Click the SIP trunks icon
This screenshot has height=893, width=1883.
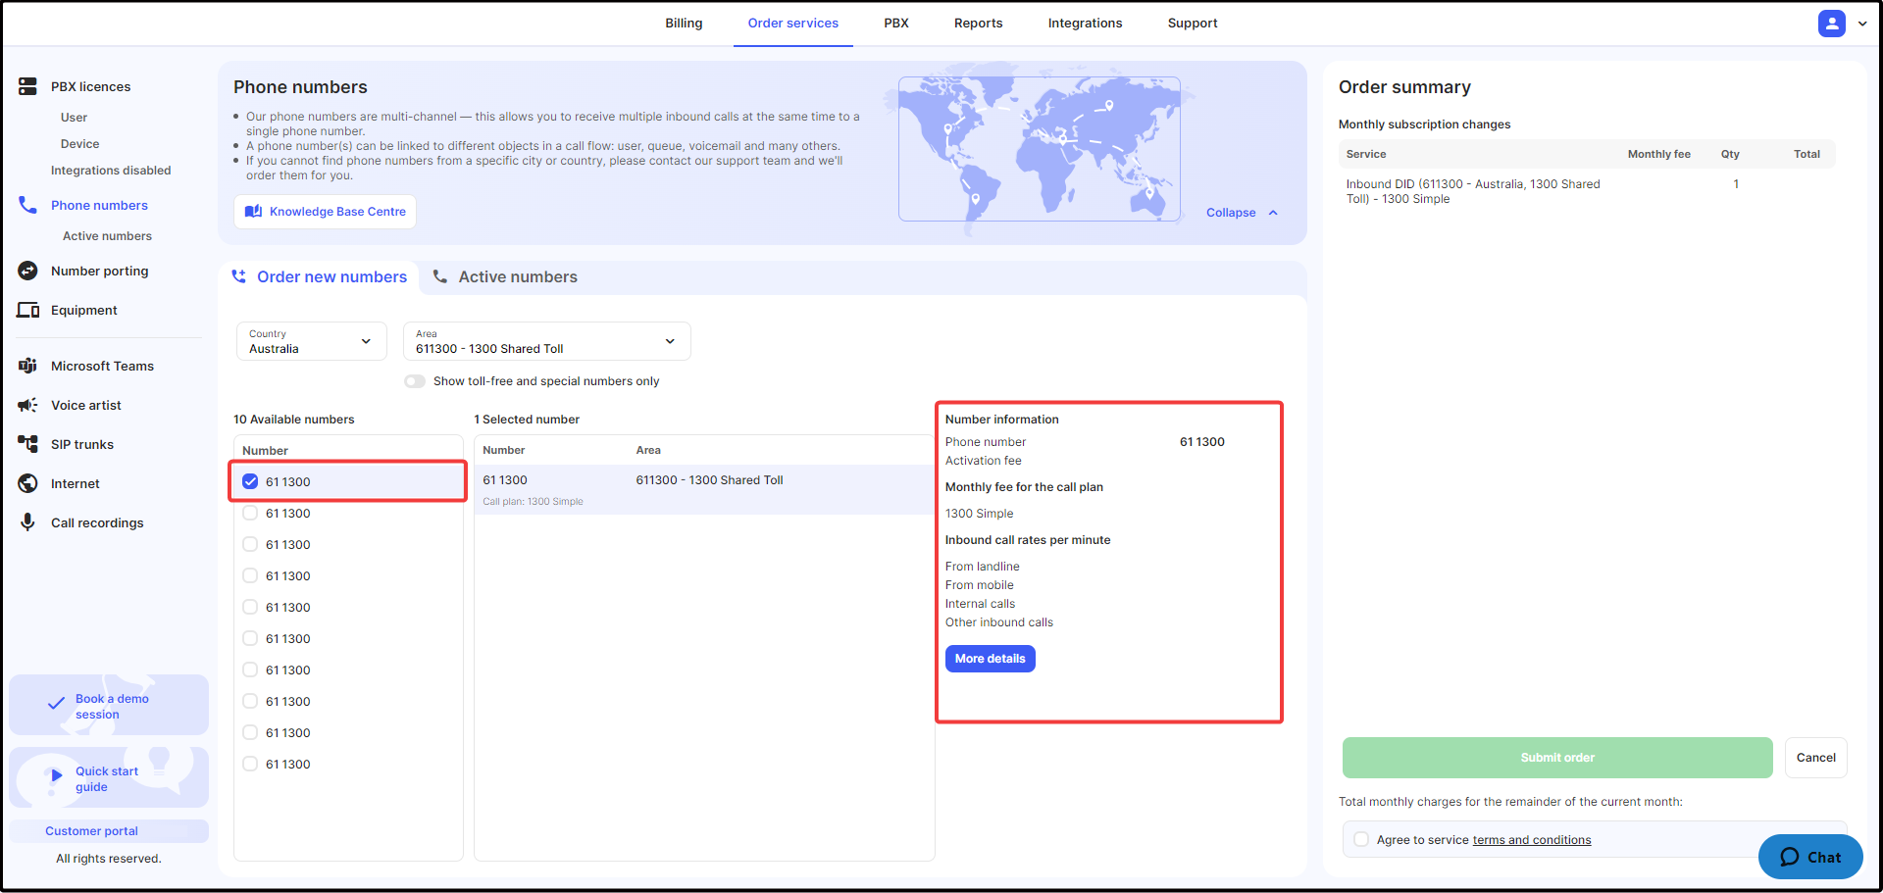click(27, 444)
